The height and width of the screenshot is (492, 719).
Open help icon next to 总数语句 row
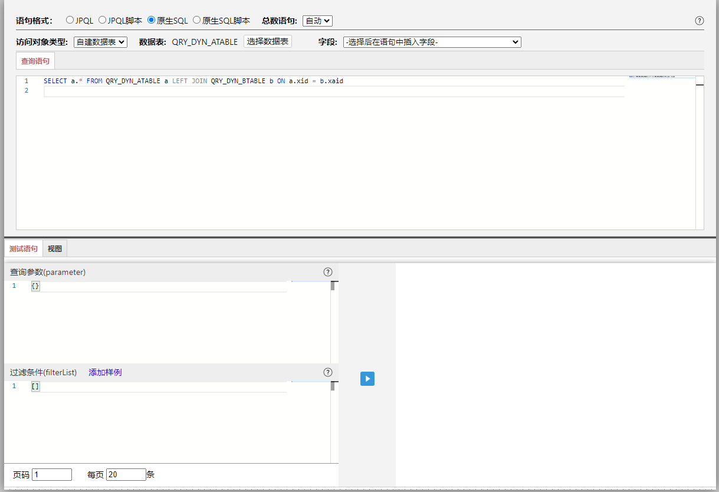pos(700,21)
